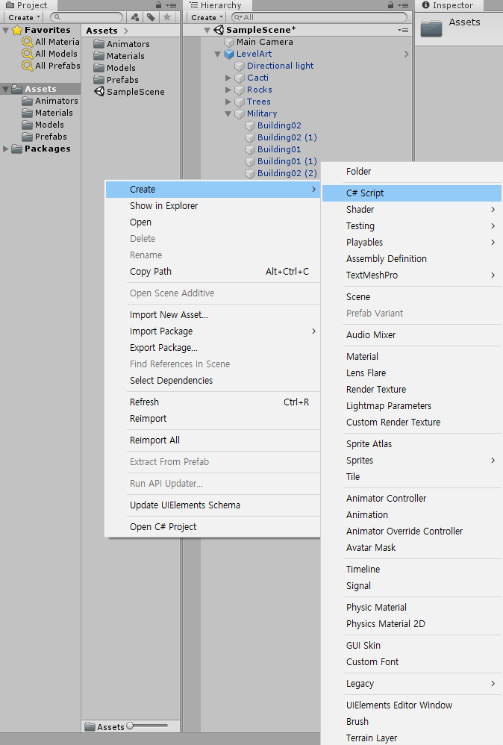This screenshot has height=745, width=503.
Task: Click Search by Label tag icon
Action: 151,17
